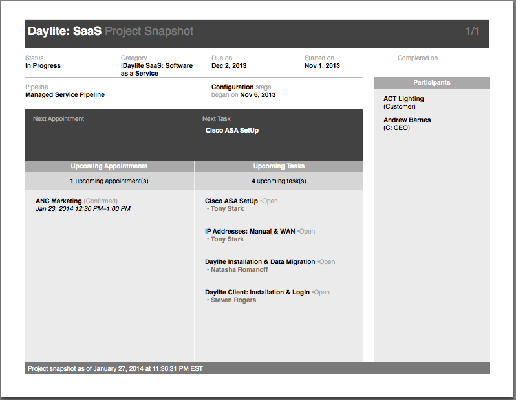The width and height of the screenshot is (516, 400).
Task: Click the 'Next Appointment' label
Action: click(58, 118)
